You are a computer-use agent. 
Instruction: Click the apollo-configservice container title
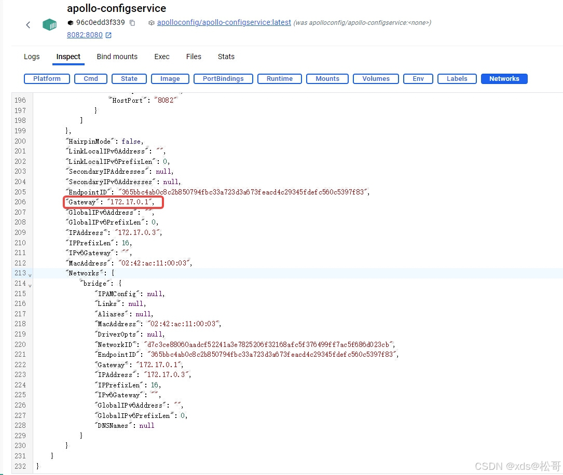(116, 8)
